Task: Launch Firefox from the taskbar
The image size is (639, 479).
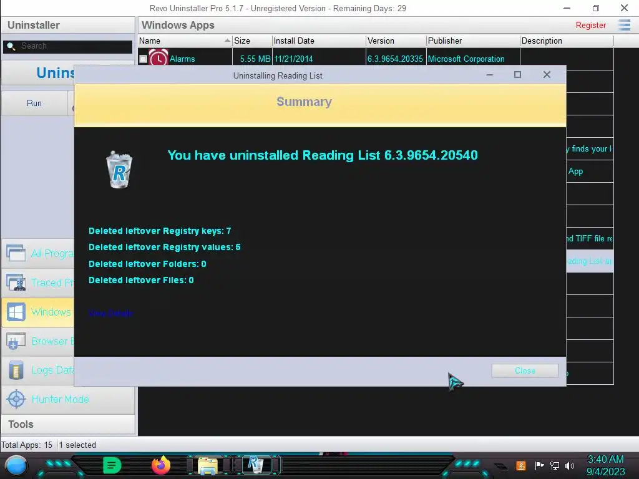Action: (x=161, y=465)
